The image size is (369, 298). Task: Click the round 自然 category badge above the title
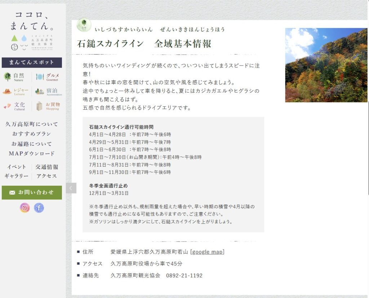[84, 25]
